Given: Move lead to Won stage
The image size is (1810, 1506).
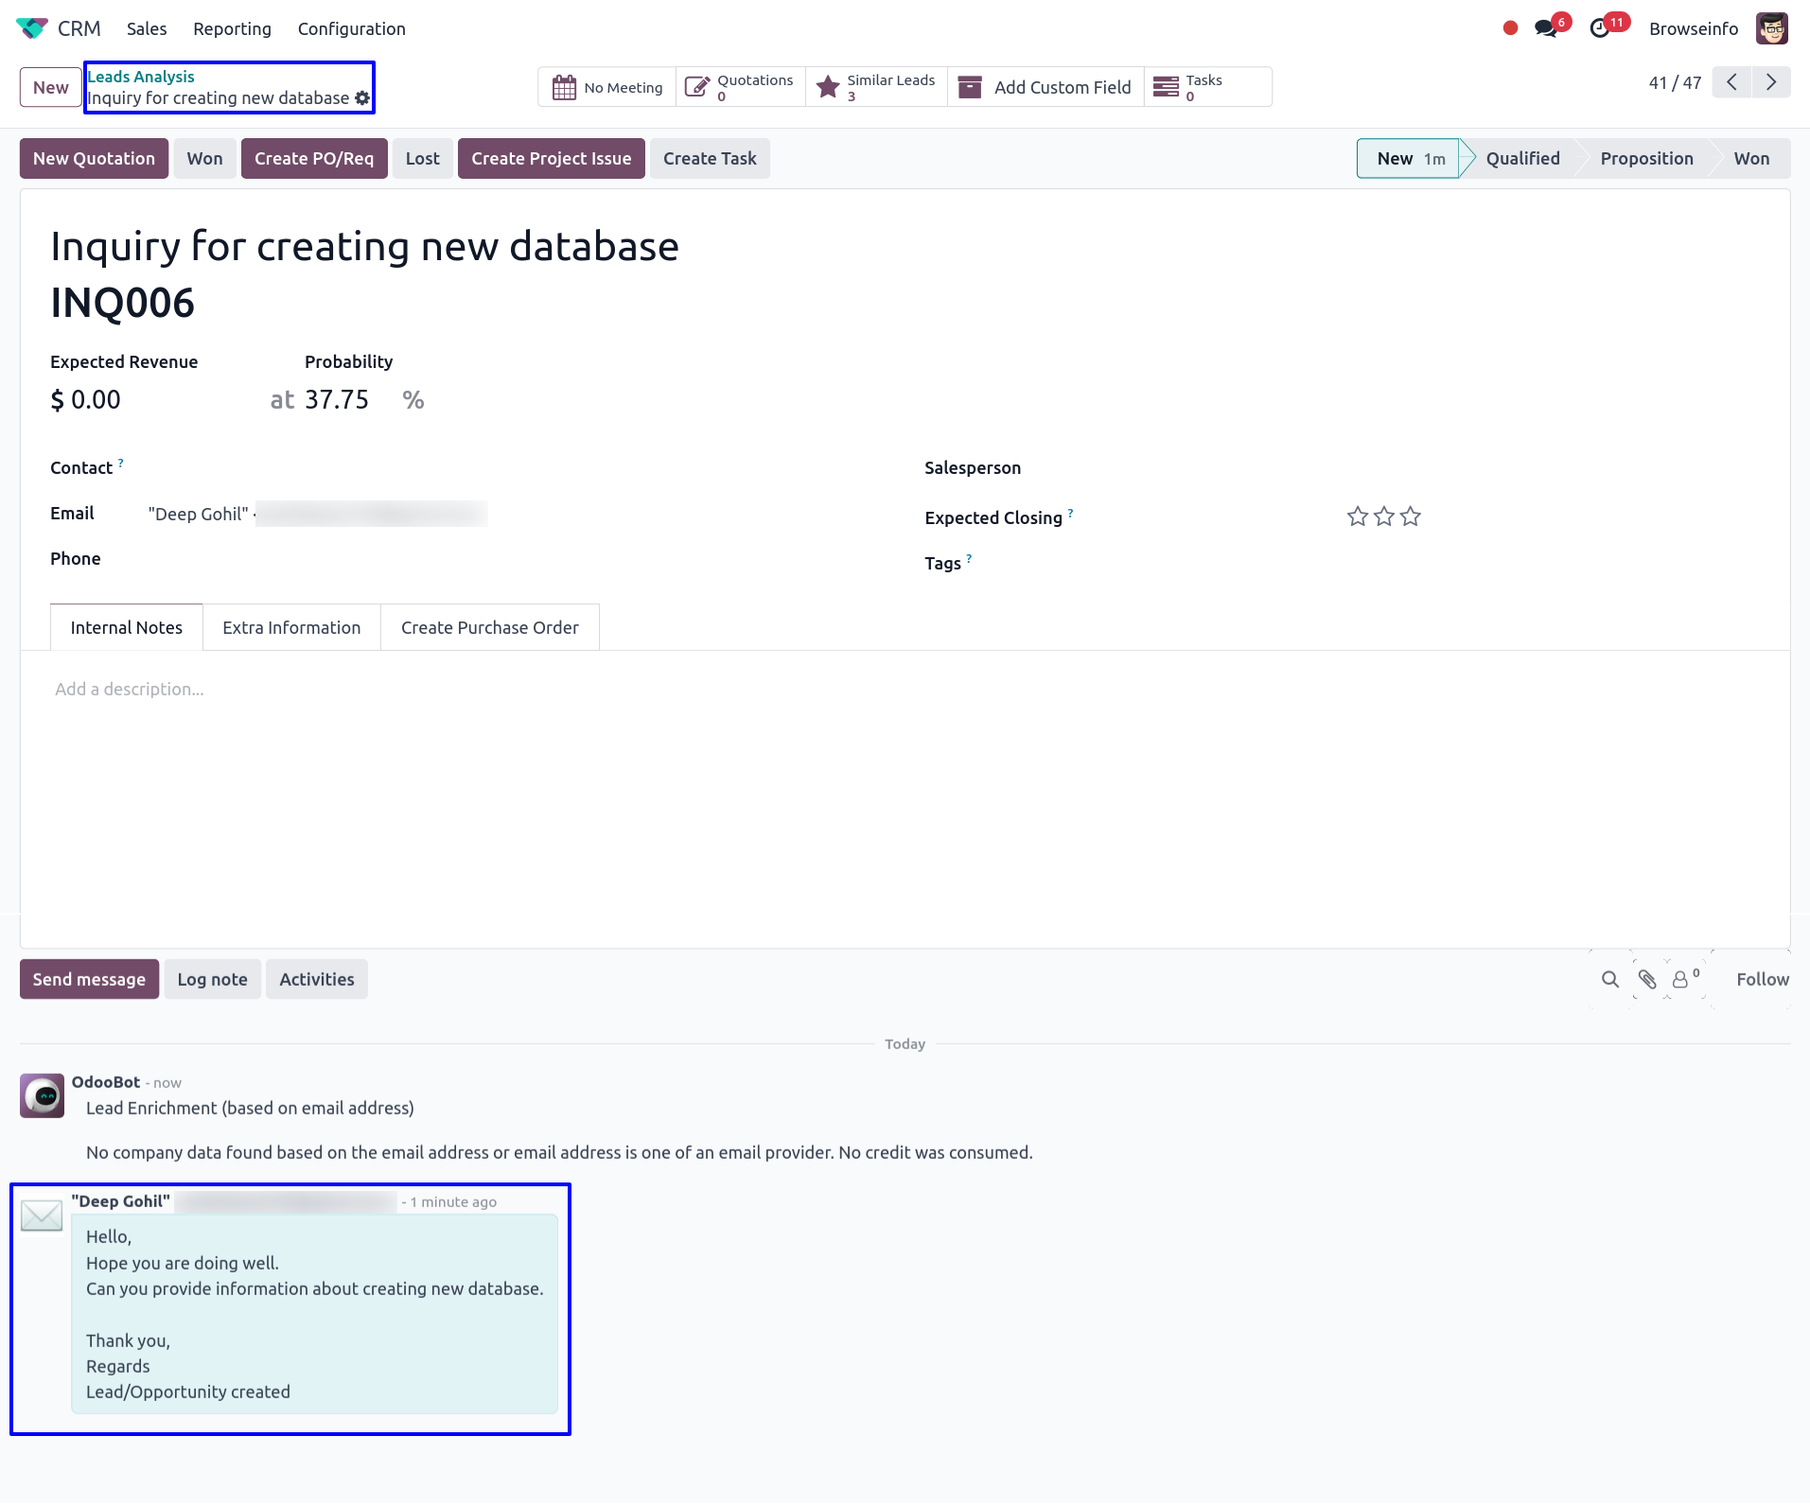Looking at the screenshot, I should pyautogui.click(x=1751, y=158).
